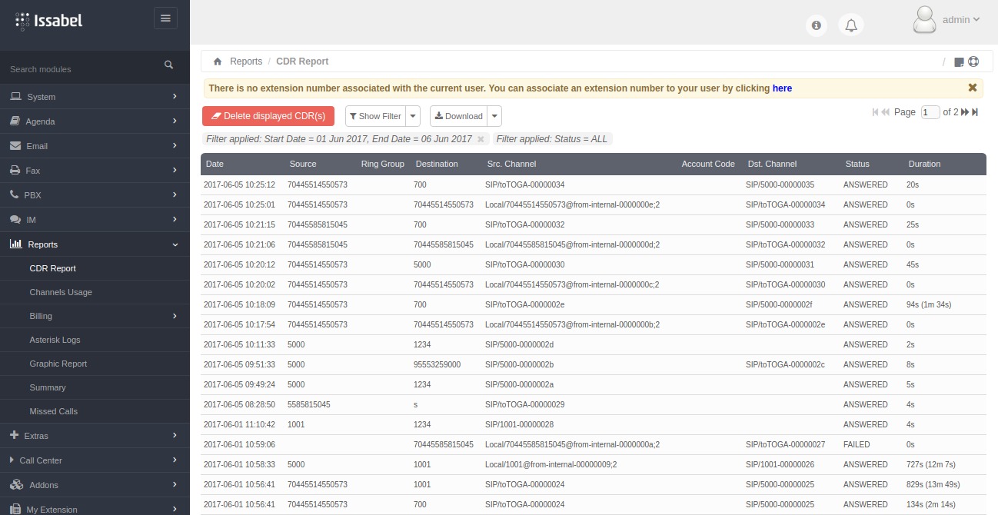Click Delete displayed CDR(s) button
This screenshot has height=515, width=998.
tap(268, 116)
